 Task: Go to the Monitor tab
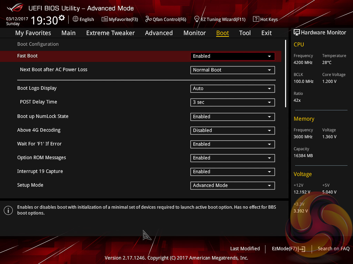tap(194, 33)
